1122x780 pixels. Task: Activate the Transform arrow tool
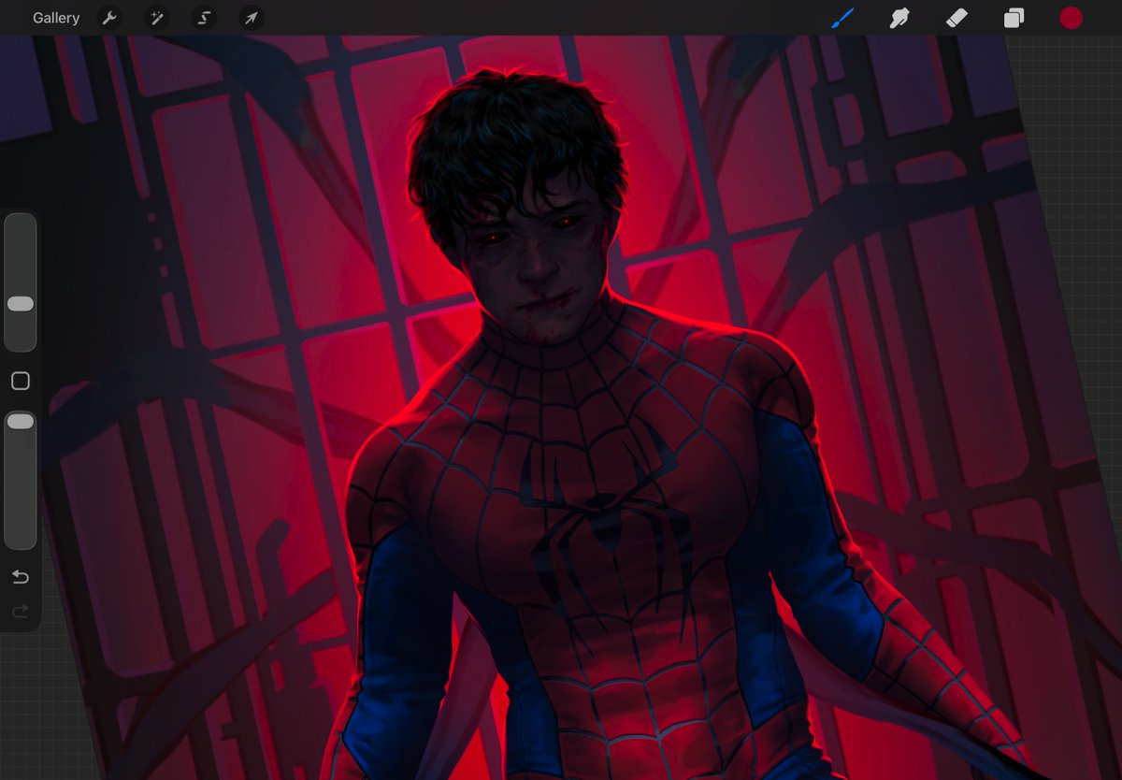(252, 18)
